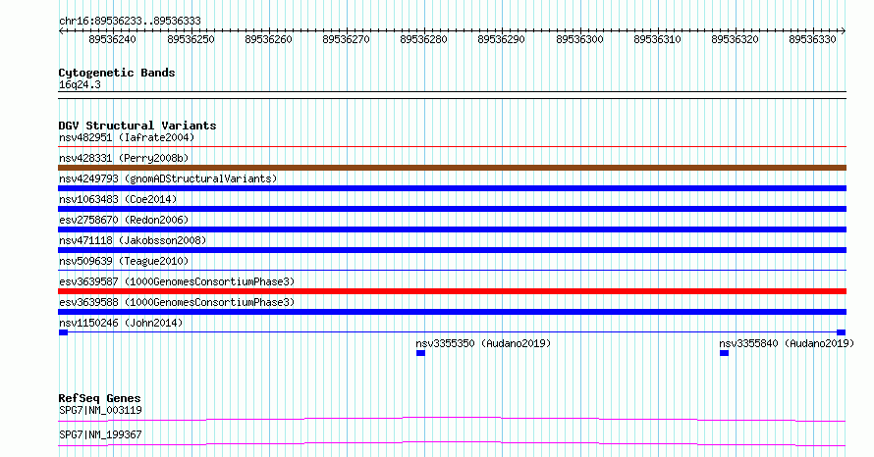
Task: Select the RefSeq Genes track title
Action: click(100, 398)
